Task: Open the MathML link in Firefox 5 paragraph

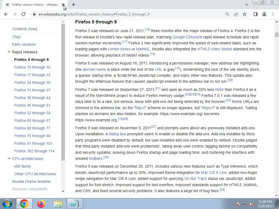Action: pyautogui.click(x=143, y=49)
